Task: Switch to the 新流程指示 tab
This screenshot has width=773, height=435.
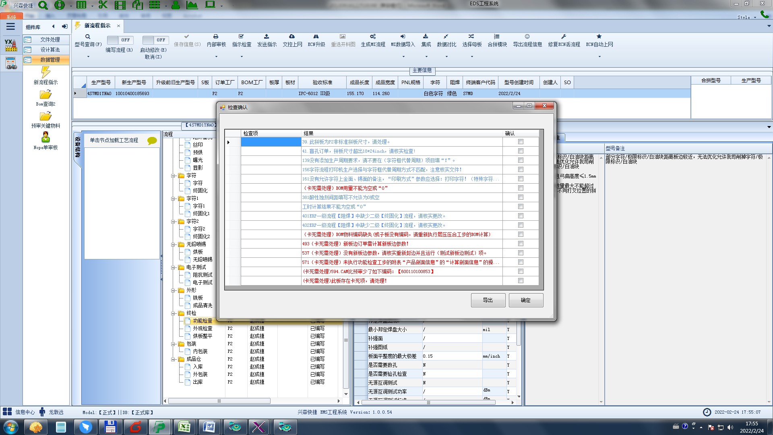Action: pyautogui.click(x=97, y=26)
